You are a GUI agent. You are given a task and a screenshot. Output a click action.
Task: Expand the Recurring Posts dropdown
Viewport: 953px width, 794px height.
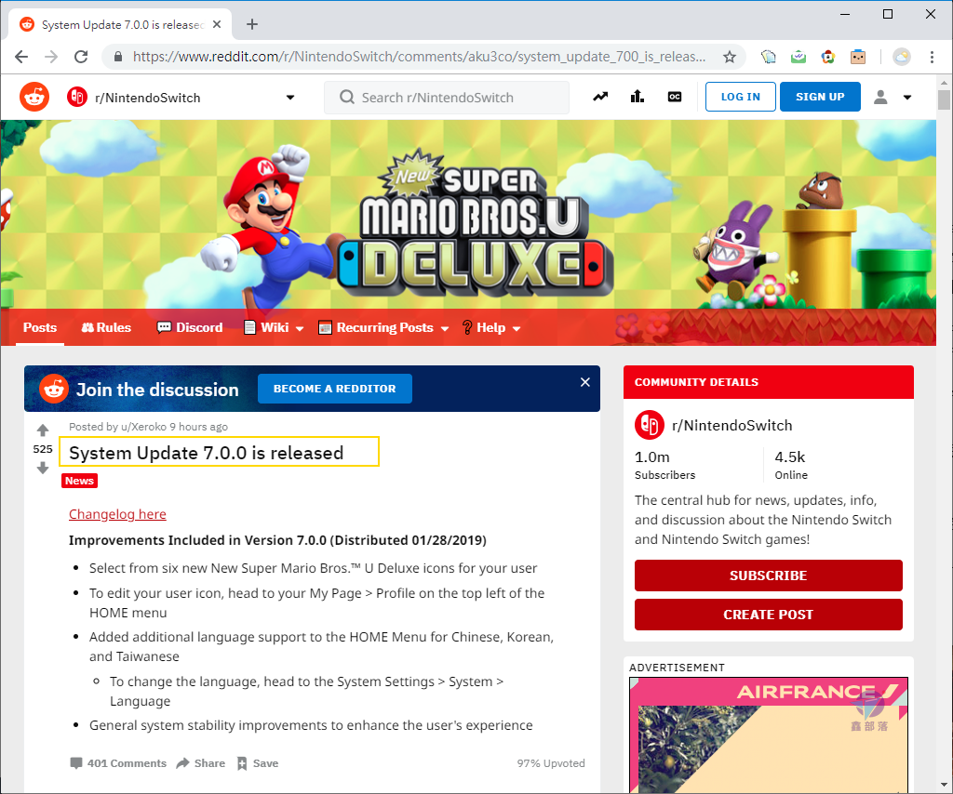click(384, 328)
